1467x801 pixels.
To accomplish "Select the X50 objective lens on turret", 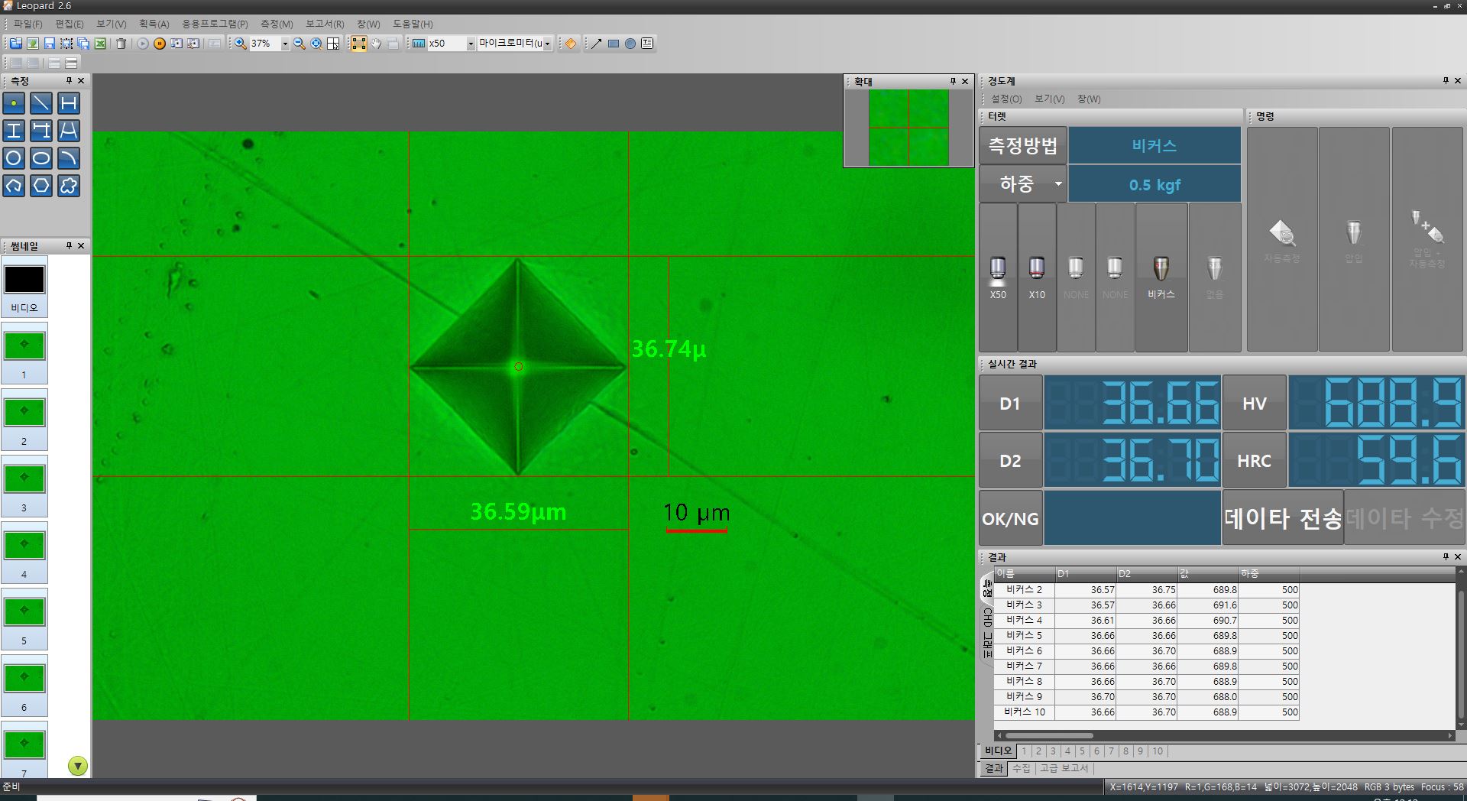I will tap(998, 277).
